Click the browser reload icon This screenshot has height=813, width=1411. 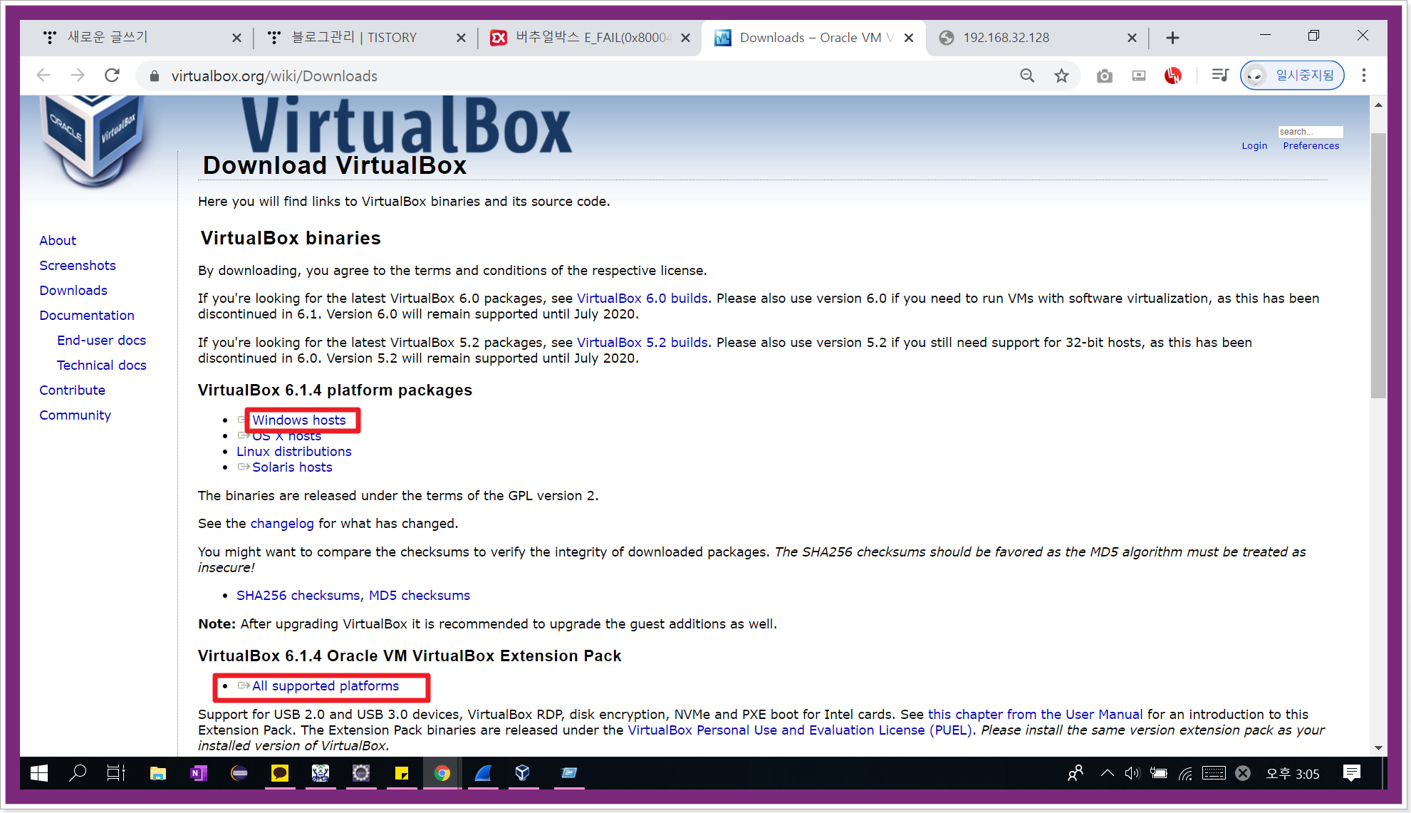(112, 76)
